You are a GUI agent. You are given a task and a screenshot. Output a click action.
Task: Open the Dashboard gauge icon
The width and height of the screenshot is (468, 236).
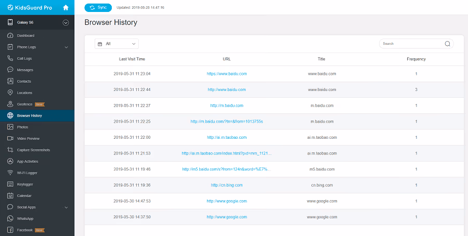point(10,35)
